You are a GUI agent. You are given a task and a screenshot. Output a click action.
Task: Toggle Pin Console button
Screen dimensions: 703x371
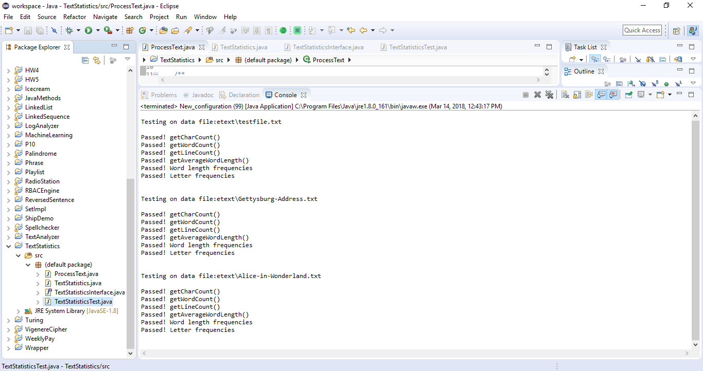tap(628, 95)
